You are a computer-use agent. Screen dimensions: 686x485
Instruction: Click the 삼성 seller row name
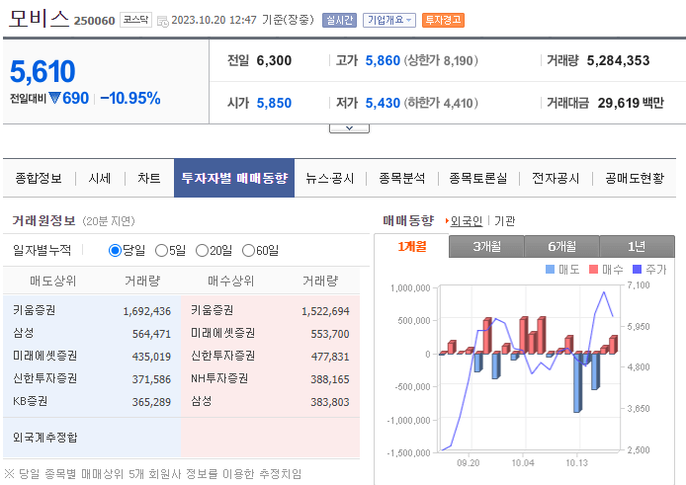(23, 333)
